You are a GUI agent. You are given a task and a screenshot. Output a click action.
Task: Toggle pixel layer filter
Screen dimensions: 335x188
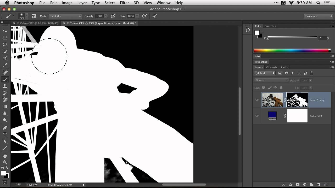point(280,73)
